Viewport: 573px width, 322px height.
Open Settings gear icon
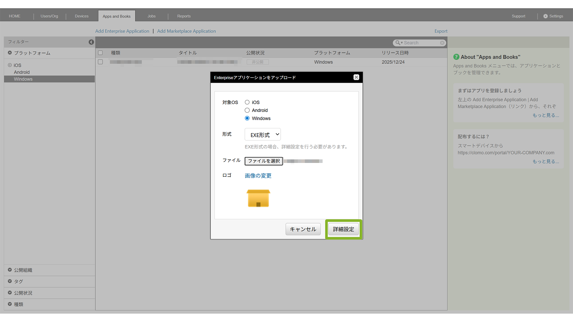click(x=545, y=16)
